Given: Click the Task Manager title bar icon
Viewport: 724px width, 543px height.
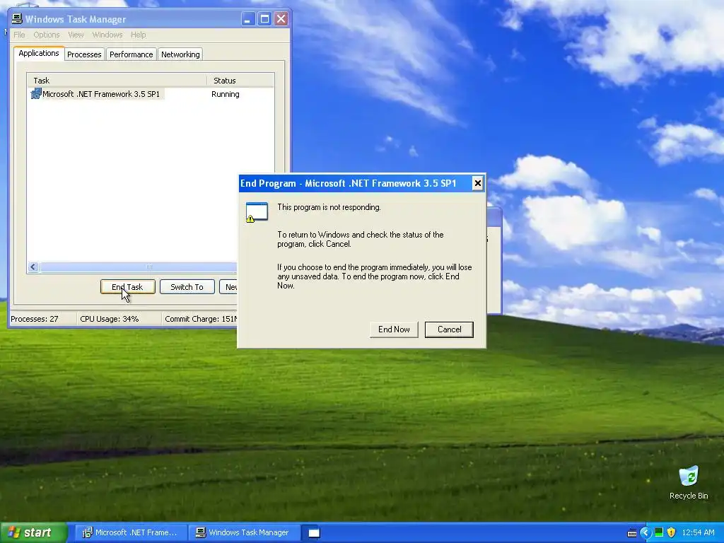Looking at the screenshot, I should 17,19.
